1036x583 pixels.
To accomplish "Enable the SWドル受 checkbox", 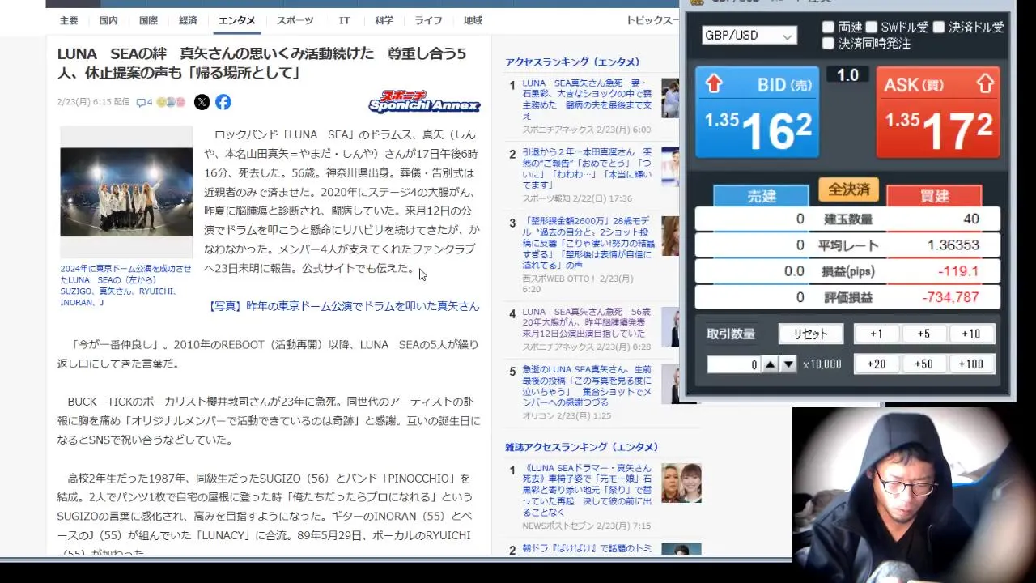I will [x=871, y=27].
